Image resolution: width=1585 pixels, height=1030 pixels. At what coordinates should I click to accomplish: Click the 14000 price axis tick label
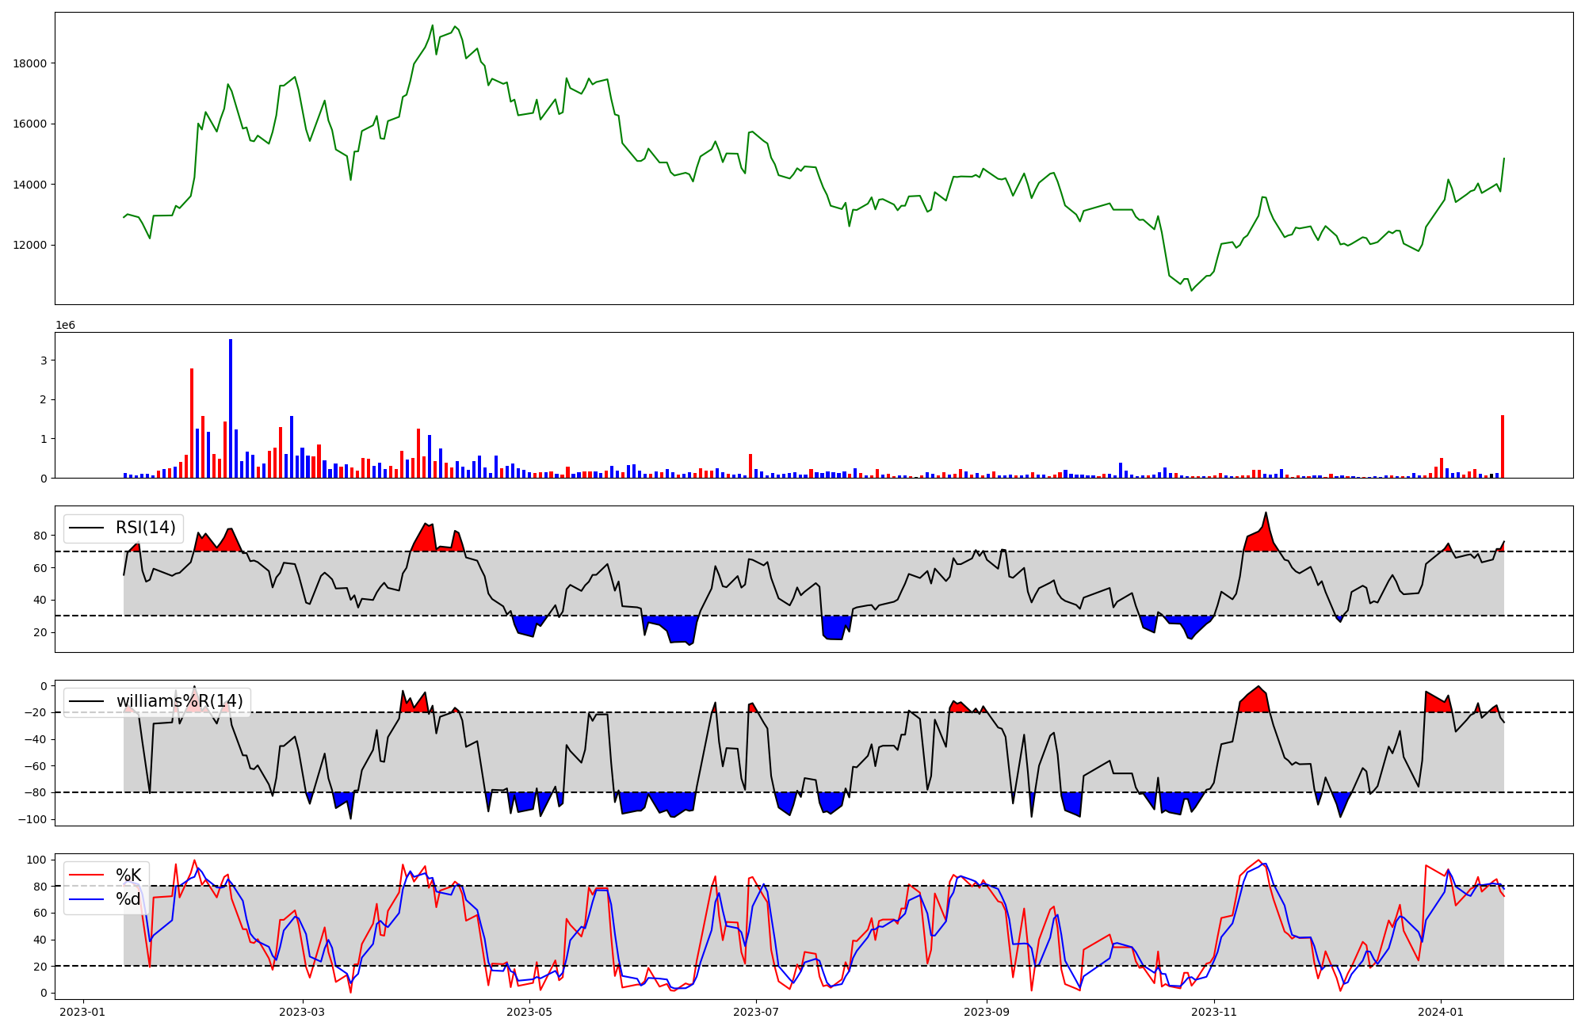point(30,185)
